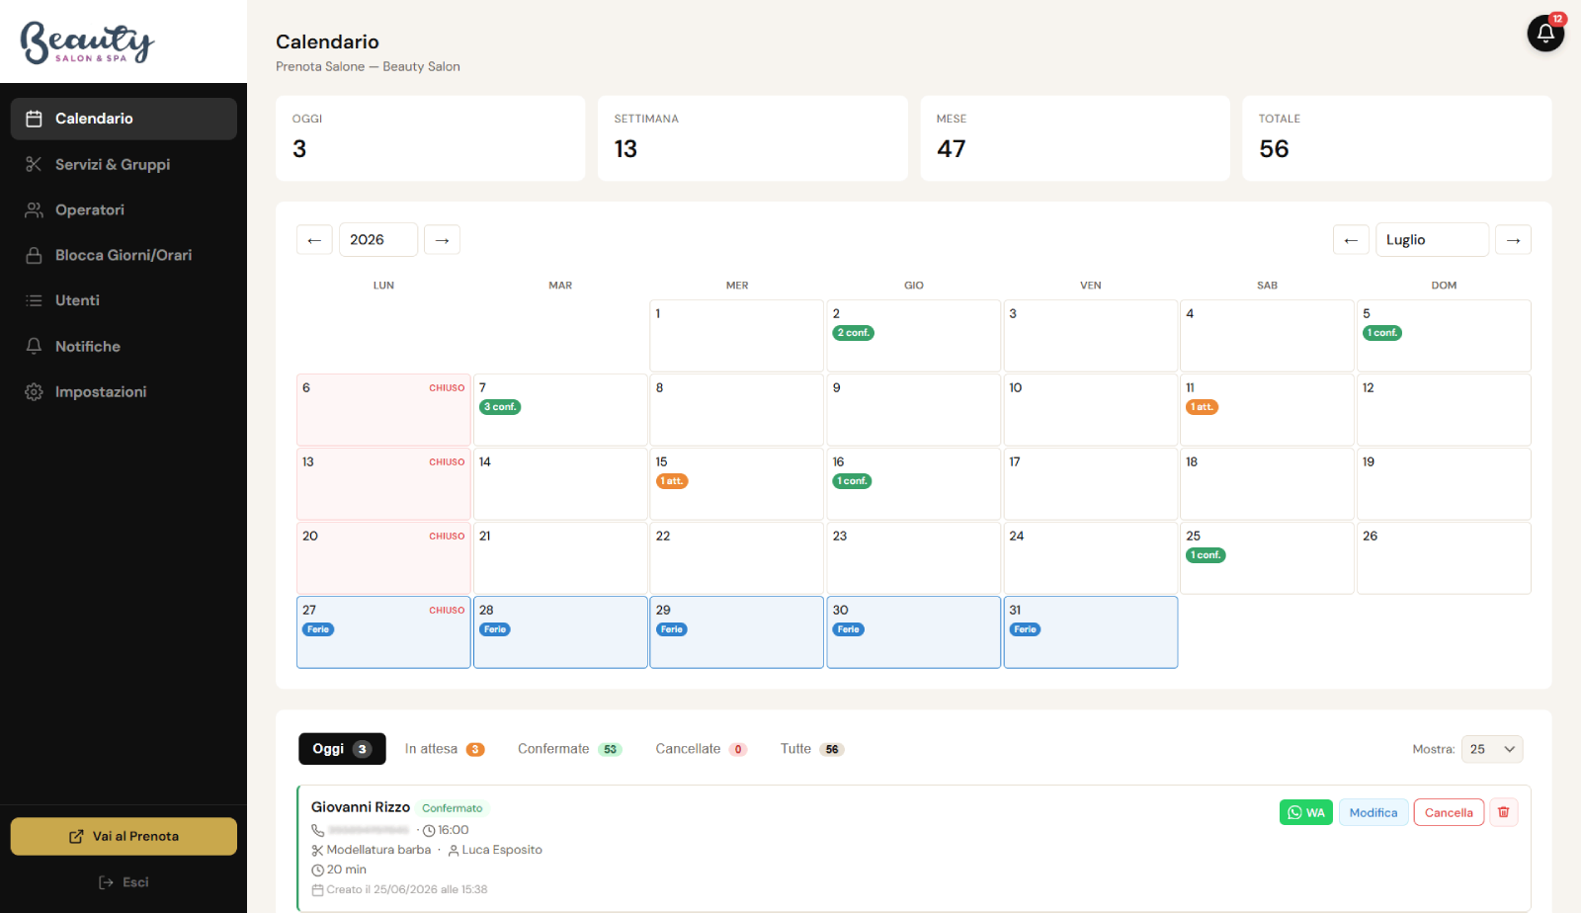Screen dimensions: 1581x913
Task: Go to next year arrow
Action: pyautogui.click(x=442, y=240)
